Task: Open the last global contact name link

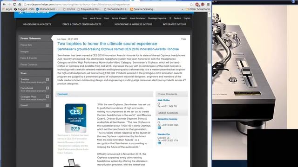Action: tap(163, 134)
